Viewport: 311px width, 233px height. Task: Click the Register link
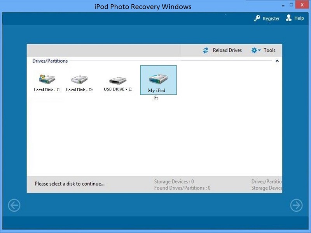tap(271, 18)
